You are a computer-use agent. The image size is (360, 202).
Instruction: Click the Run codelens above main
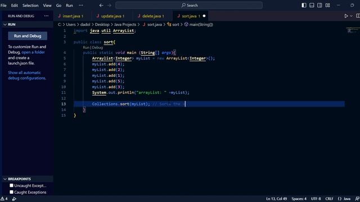86,47
